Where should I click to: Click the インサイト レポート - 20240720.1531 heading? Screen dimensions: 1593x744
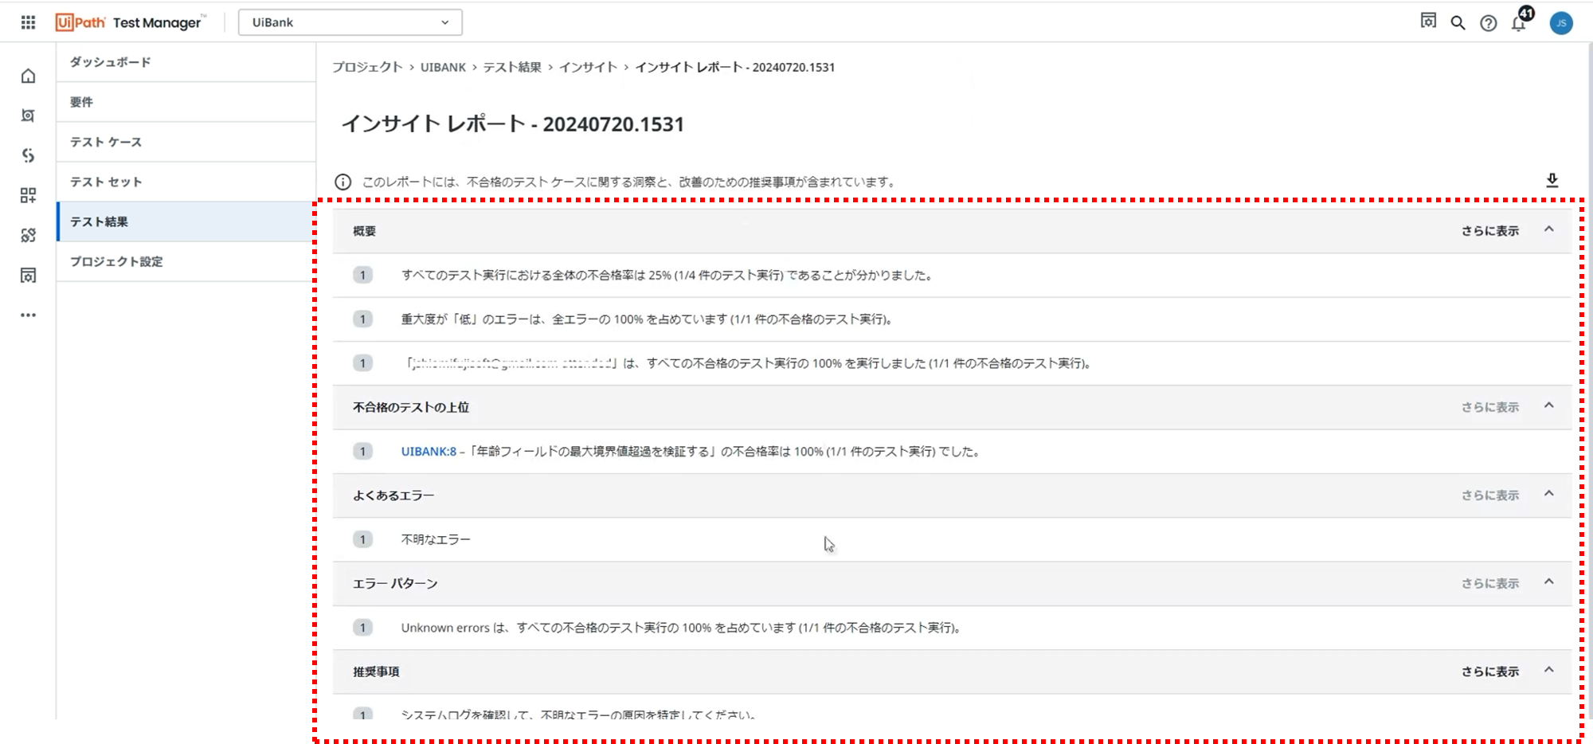click(512, 123)
